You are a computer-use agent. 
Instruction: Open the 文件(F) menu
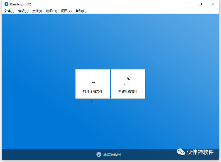click(x=9, y=11)
